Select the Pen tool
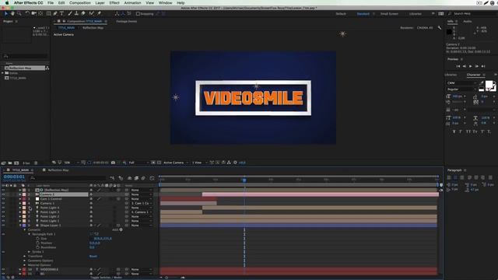 [x=55, y=14]
